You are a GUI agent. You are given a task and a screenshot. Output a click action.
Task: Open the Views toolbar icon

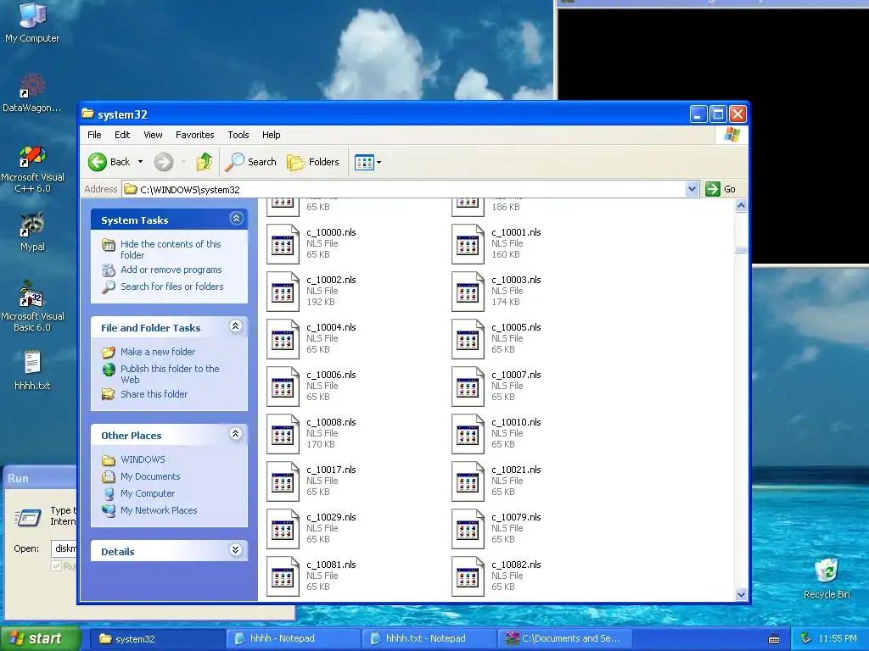point(364,162)
